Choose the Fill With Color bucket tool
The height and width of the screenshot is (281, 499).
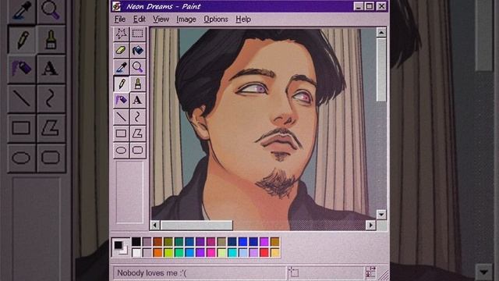pyautogui.click(x=137, y=50)
